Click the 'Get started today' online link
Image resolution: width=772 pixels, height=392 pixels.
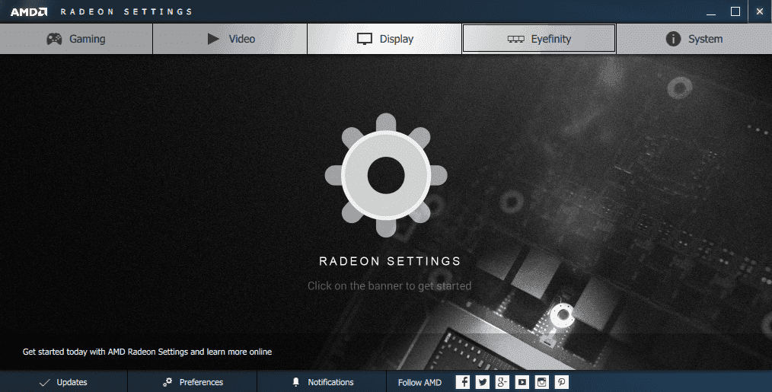coord(147,352)
